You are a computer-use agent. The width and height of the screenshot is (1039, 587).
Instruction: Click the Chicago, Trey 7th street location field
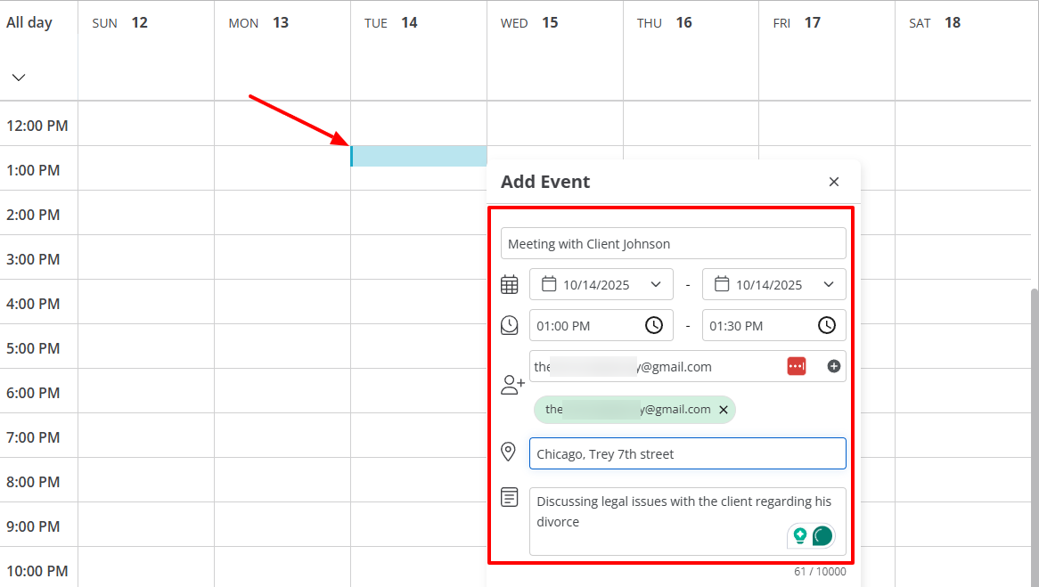click(687, 453)
